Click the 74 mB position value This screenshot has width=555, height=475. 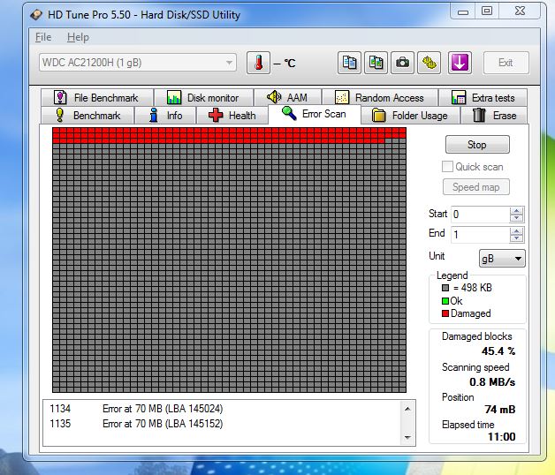point(500,410)
